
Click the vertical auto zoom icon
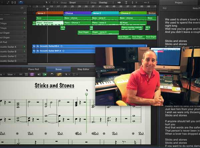[x=126, y=3]
